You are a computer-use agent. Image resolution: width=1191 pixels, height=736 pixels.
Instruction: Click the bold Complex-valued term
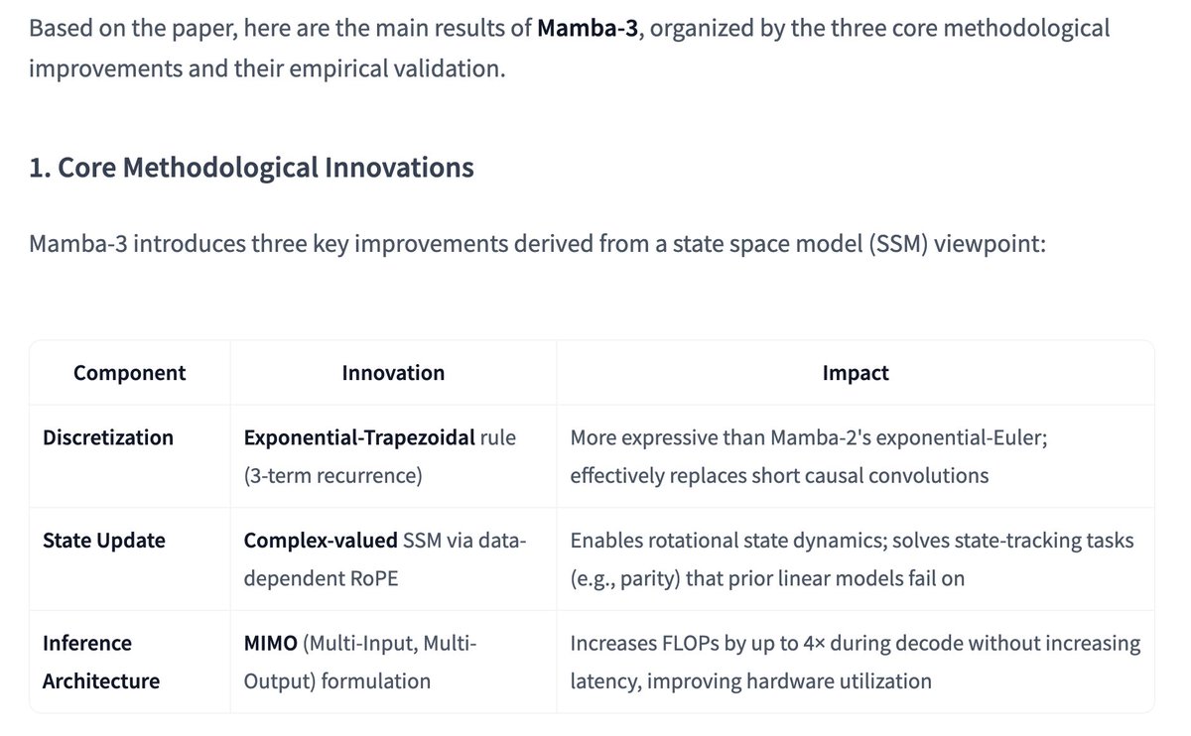[x=321, y=541]
